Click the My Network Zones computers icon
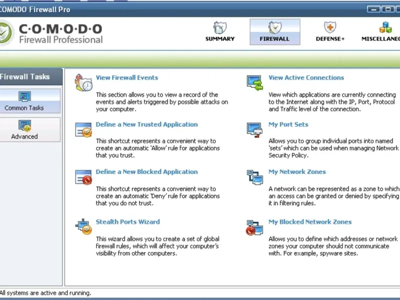This screenshot has height=300, width=400. pyautogui.click(x=254, y=177)
